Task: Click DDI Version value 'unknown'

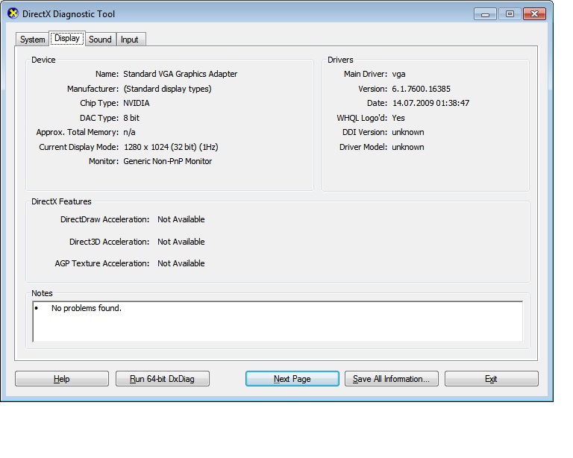Action: [408, 132]
